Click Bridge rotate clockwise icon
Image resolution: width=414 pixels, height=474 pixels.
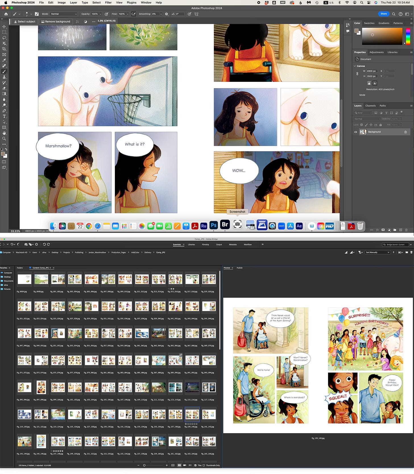(48, 244)
